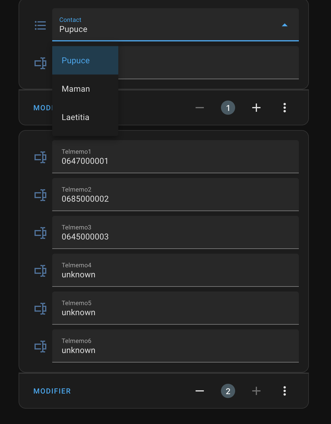This screenshot has height=424, width=331.
Task: Click the minus button on card 2
Action: pyautogui.click(x=200, y=391)
